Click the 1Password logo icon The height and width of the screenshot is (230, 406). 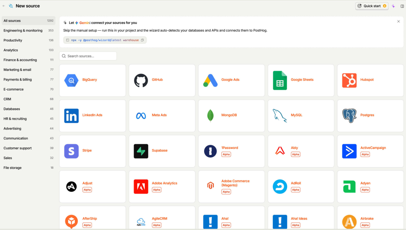[x=210, y=151]
